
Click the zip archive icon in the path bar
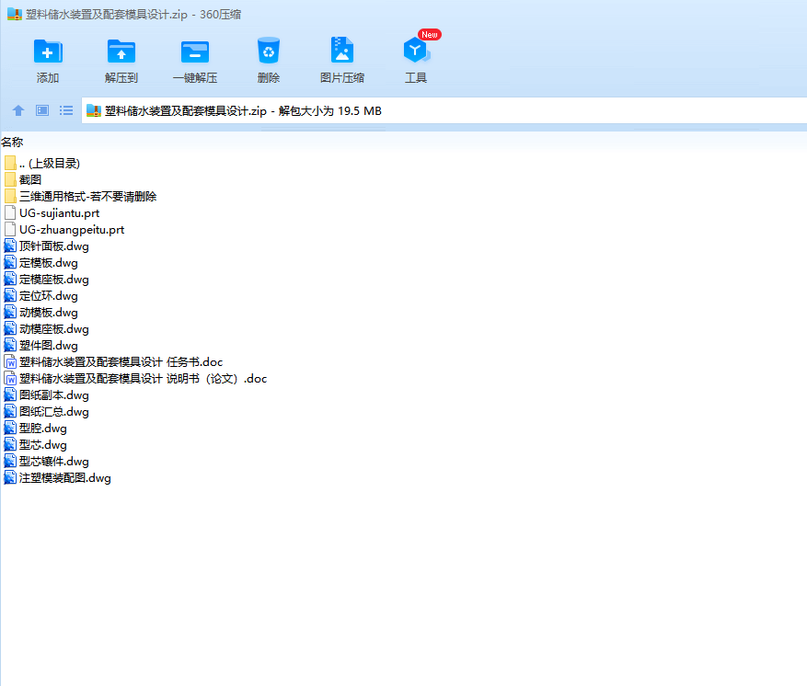coord(93,110)
